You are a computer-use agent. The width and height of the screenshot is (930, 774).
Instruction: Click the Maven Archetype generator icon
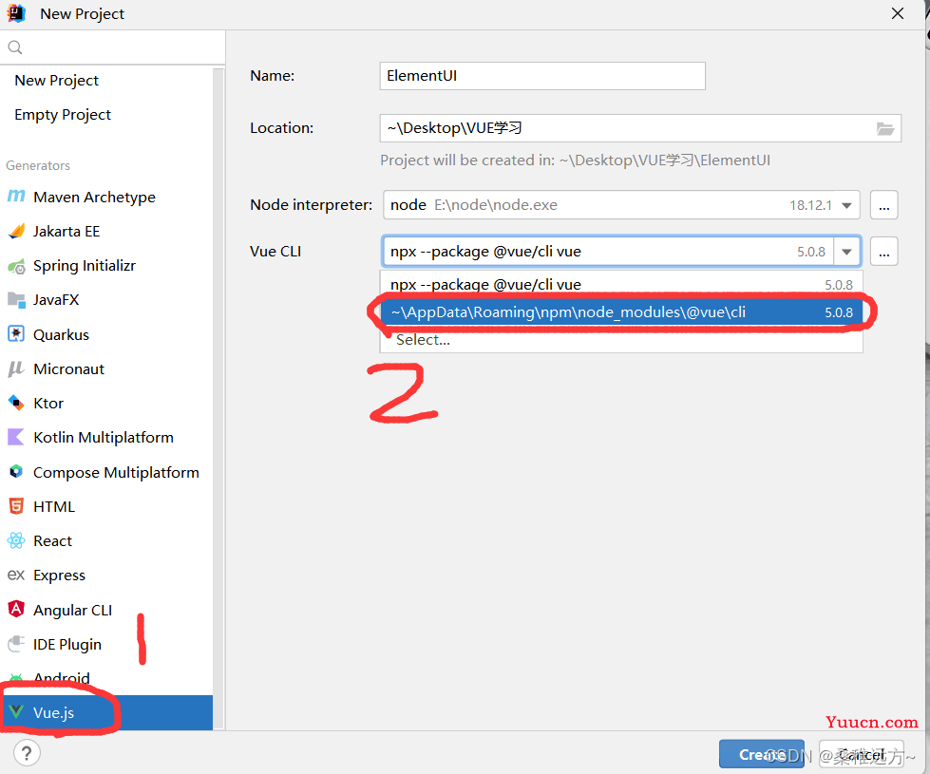(16, 196)
